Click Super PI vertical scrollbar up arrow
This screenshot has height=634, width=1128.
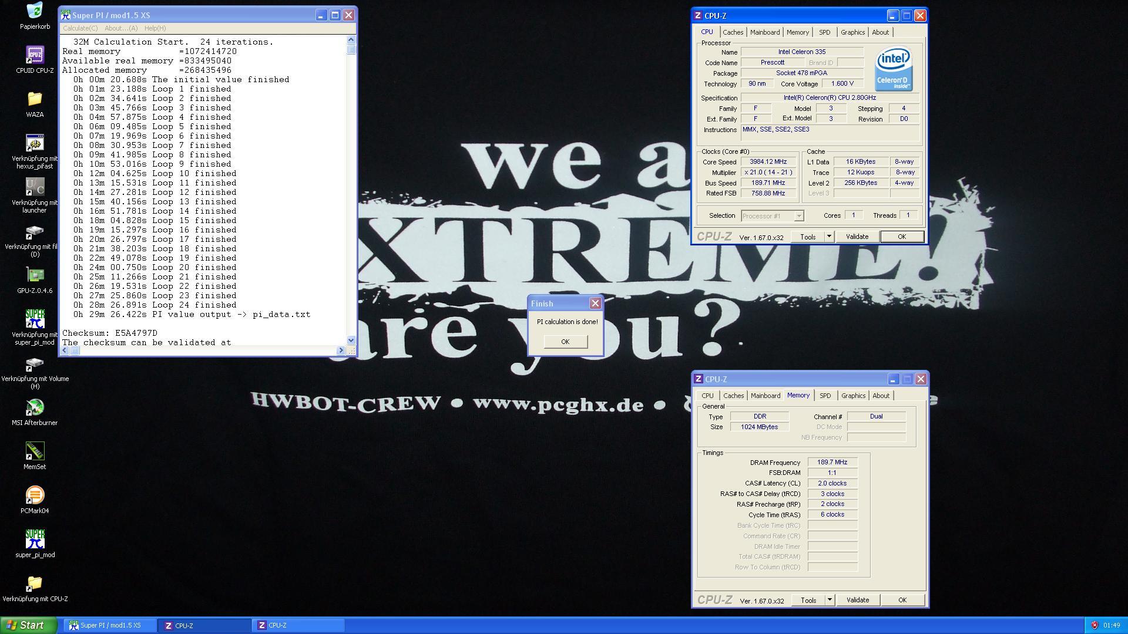point(351,40)
